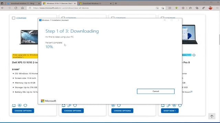Open the Dell XPS 13 laptop image
The height and width of the screenshot is (123, 220).
click(x=29, y=37)
